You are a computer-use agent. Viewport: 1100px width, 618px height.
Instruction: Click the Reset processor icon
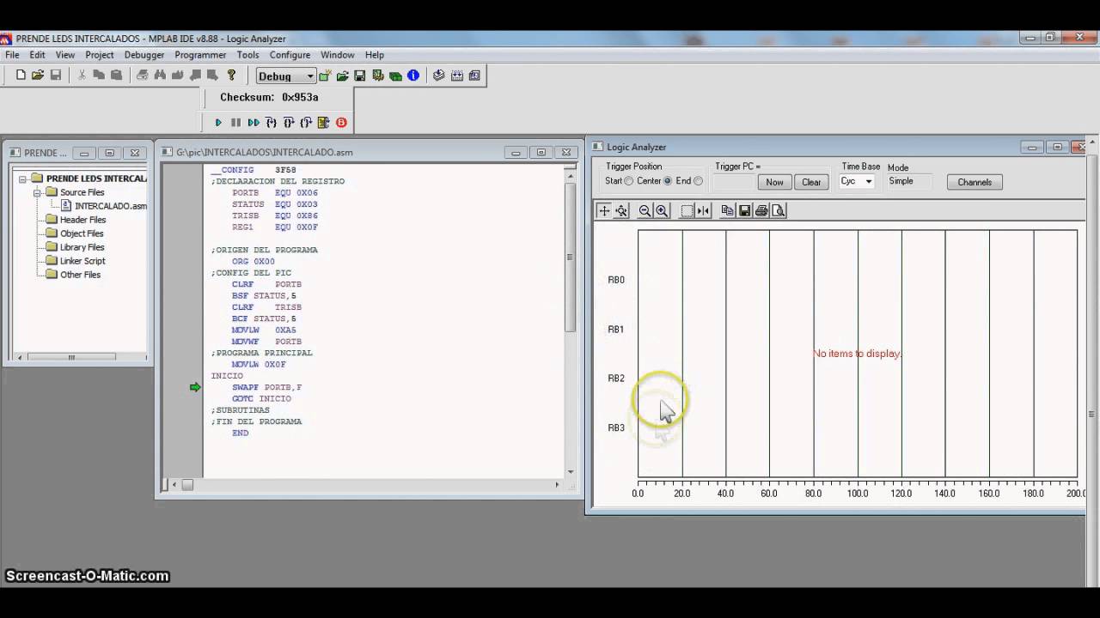click(x=323, y=123)
